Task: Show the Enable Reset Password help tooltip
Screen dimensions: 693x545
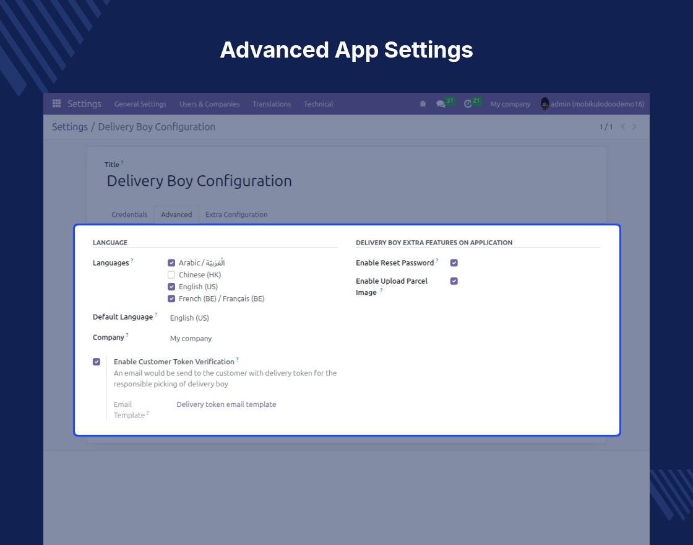Action: click(437, 260)
